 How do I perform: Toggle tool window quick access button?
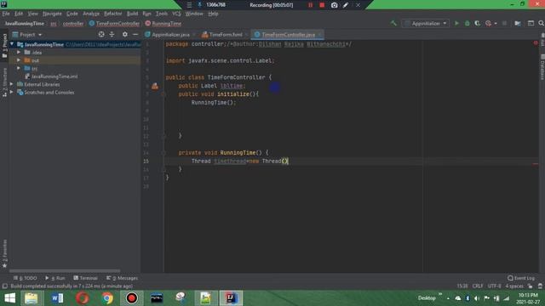(4, 286)
